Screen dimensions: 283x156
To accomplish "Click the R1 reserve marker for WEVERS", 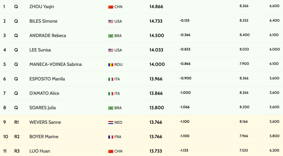I will (17, 122).
